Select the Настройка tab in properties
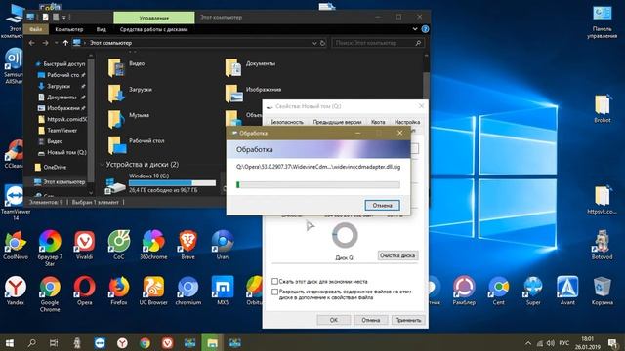Screen dimensions: 625x351 pos(407,122)
